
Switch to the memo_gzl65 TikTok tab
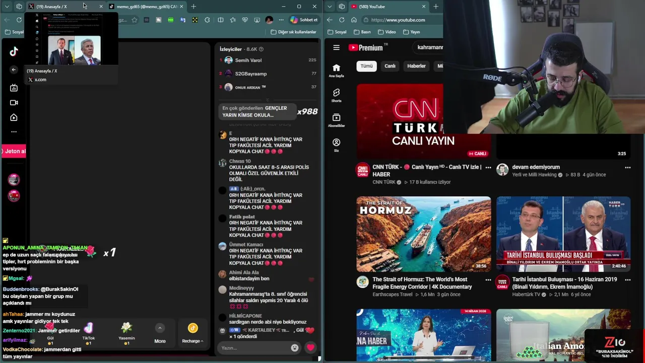pos(146,7)
